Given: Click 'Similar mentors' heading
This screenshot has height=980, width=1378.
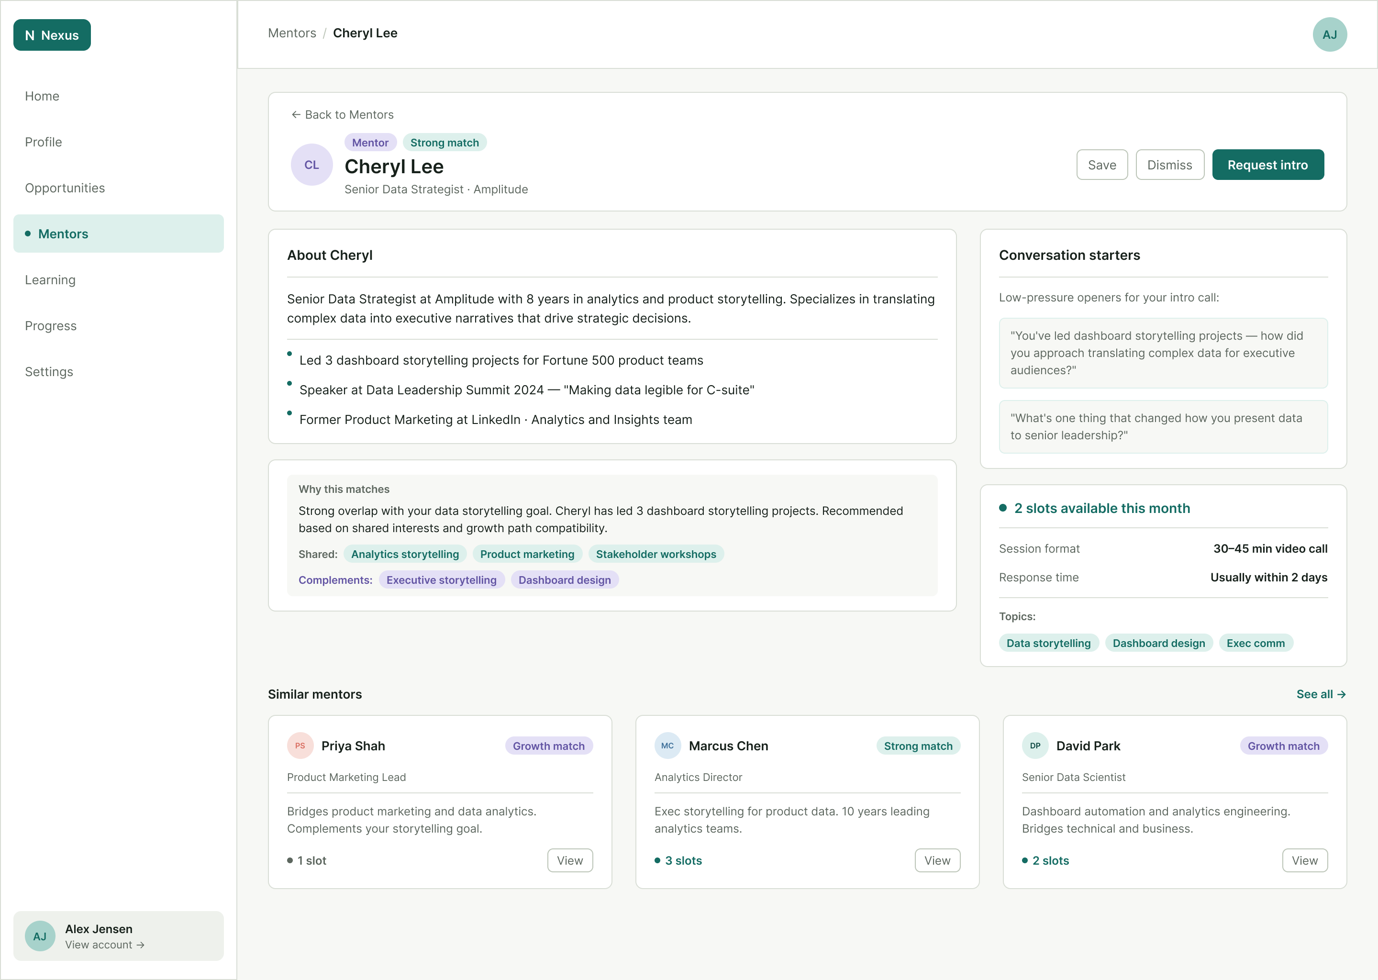Looking at the screenshot, I should 315,694.
